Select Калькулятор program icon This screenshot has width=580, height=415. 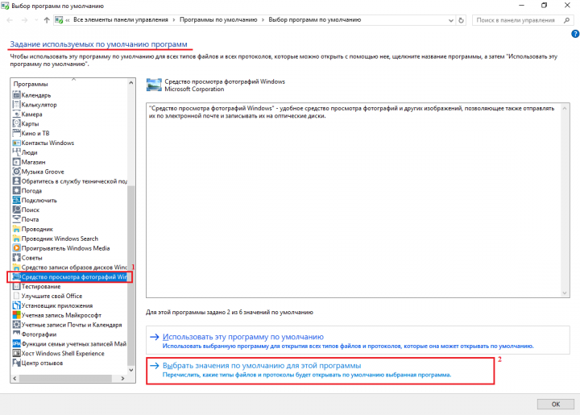point(16,105)
